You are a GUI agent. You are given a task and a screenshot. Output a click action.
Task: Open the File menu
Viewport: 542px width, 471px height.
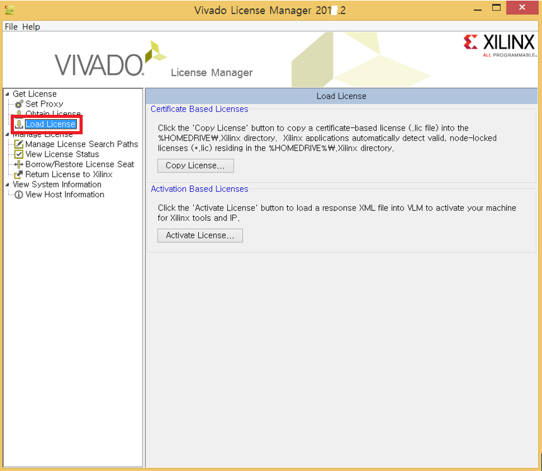tap(11, 26)
